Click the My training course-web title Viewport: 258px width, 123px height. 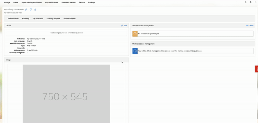coord(14,10)
